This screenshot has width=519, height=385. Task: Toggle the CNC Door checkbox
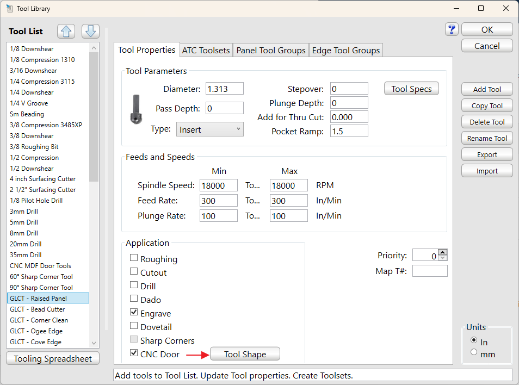[134, 354]
